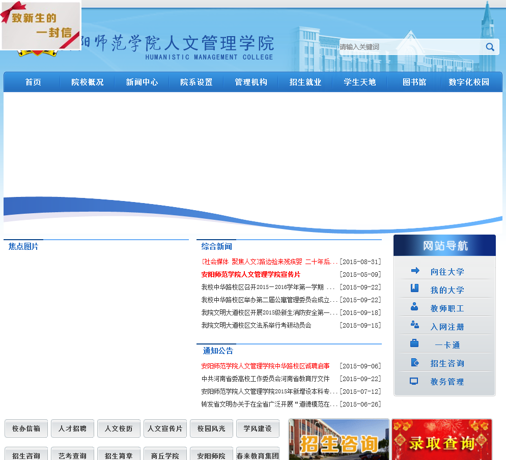Select 院系设置 in the navigation bar
The width and height of the screenshot is (506, 460).
click(196, 82)
